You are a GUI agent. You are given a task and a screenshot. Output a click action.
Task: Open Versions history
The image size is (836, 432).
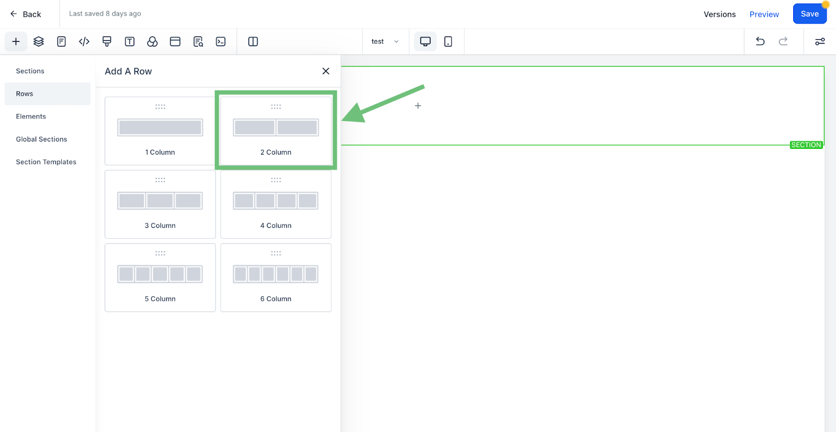pos(719,14)
